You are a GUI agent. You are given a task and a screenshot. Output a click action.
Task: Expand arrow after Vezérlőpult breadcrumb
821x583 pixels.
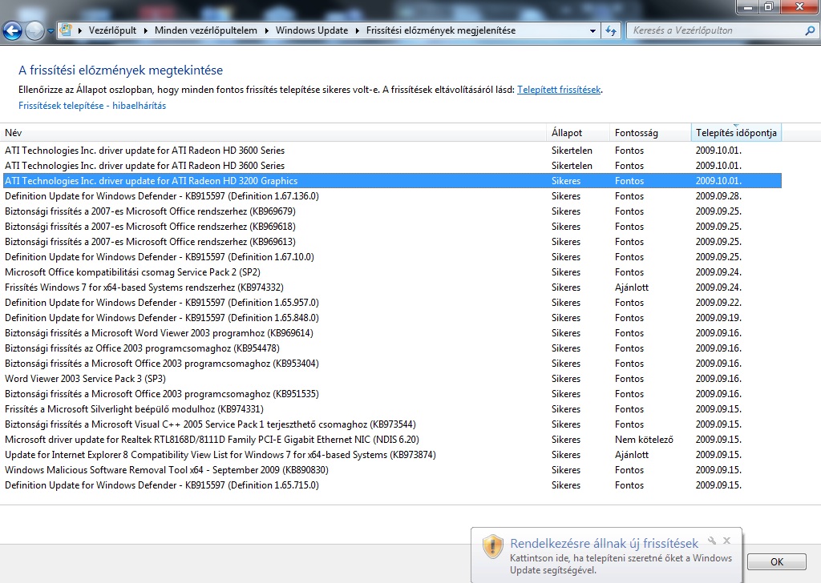click(146, 31)
